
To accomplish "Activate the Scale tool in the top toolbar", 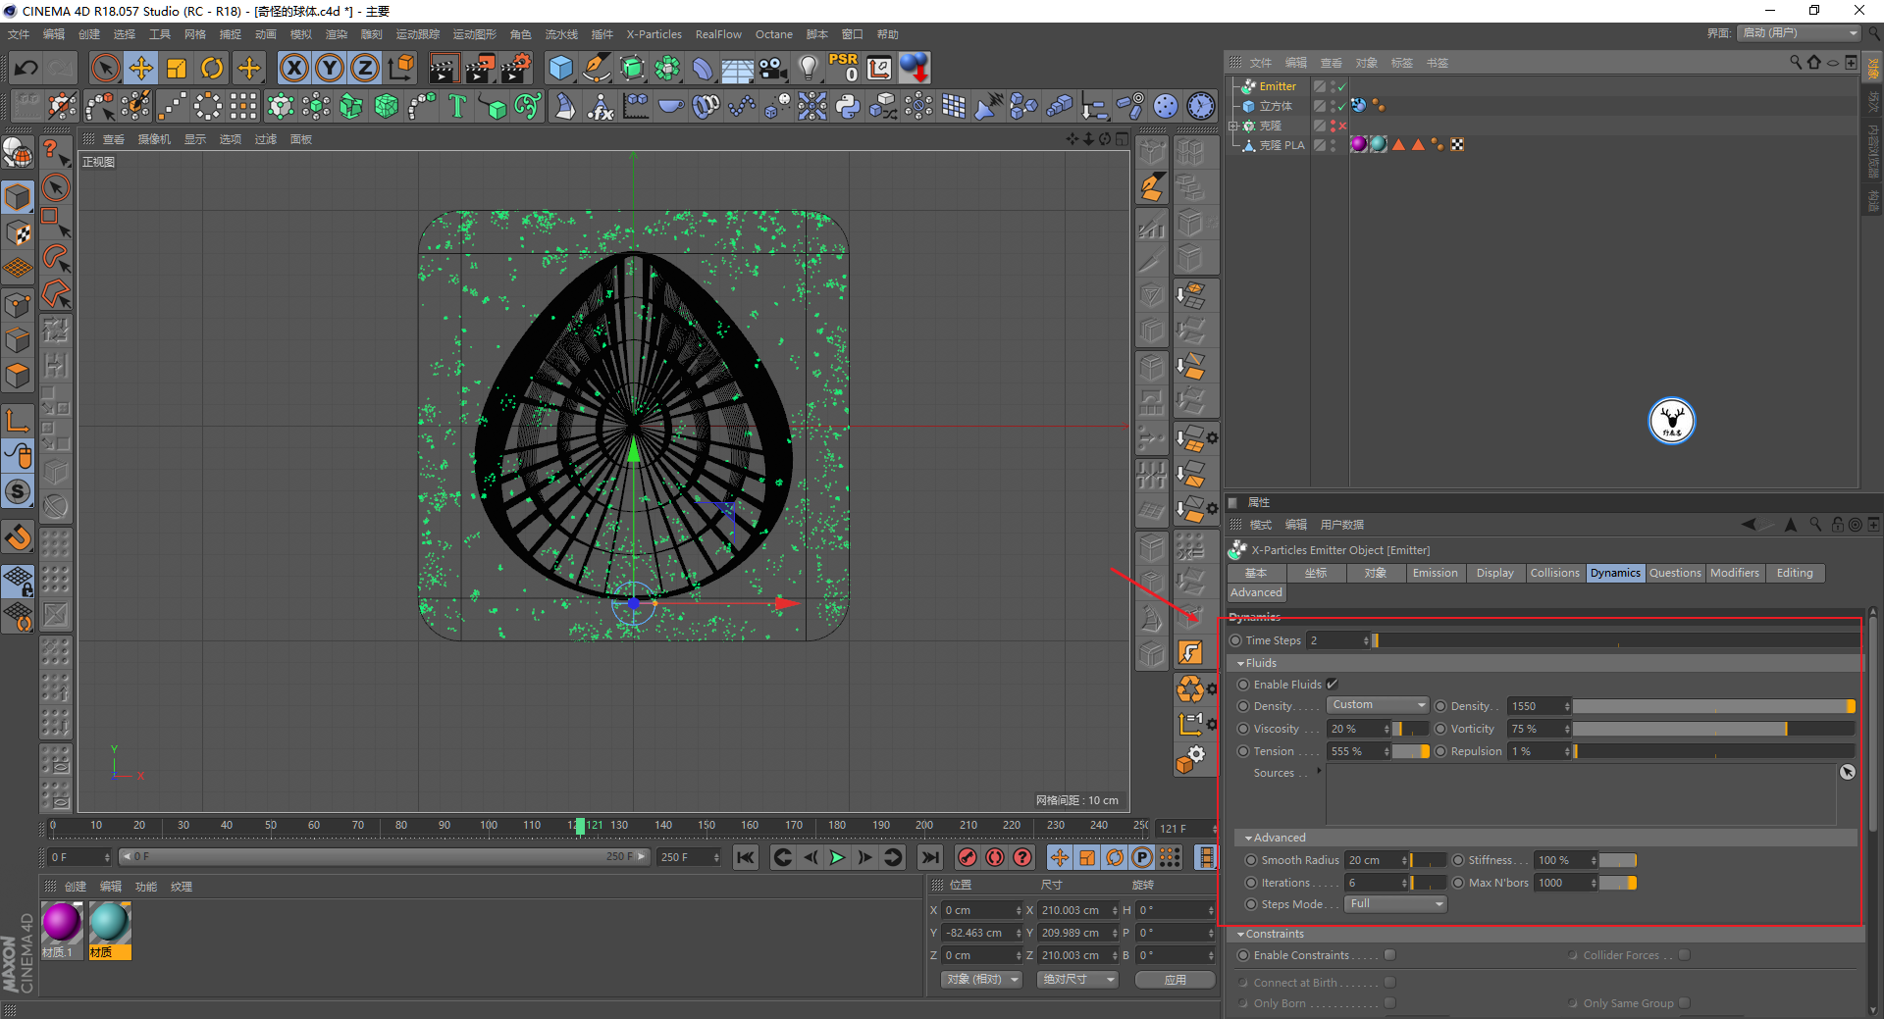I will [177, 68].
